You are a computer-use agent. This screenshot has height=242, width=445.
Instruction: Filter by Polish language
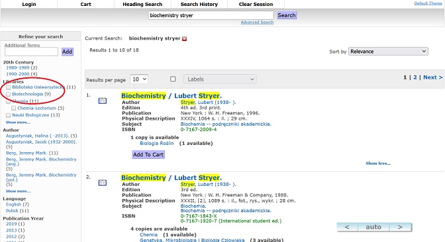(x=12, y=211)
